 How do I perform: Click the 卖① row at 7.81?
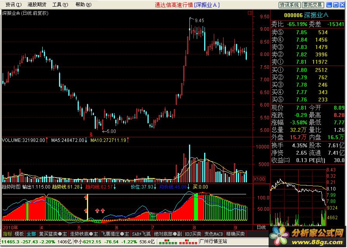tap(308, 62)
